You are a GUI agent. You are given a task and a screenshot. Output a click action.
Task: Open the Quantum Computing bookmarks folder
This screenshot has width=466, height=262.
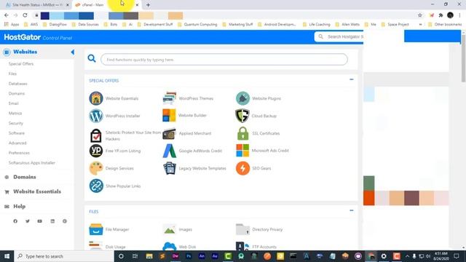tap(197, 24)
